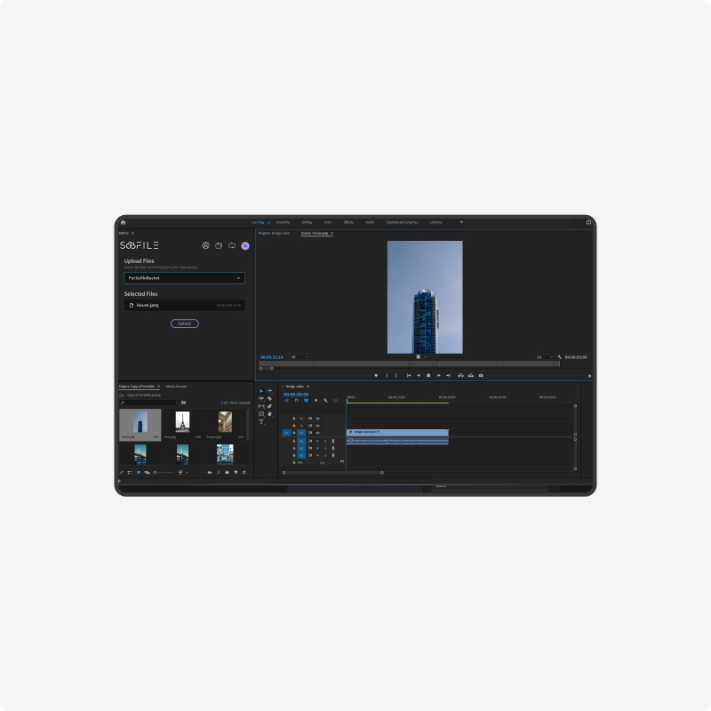
Task: Toggle lock on the V3 track
Action: (x=294, y=418)
